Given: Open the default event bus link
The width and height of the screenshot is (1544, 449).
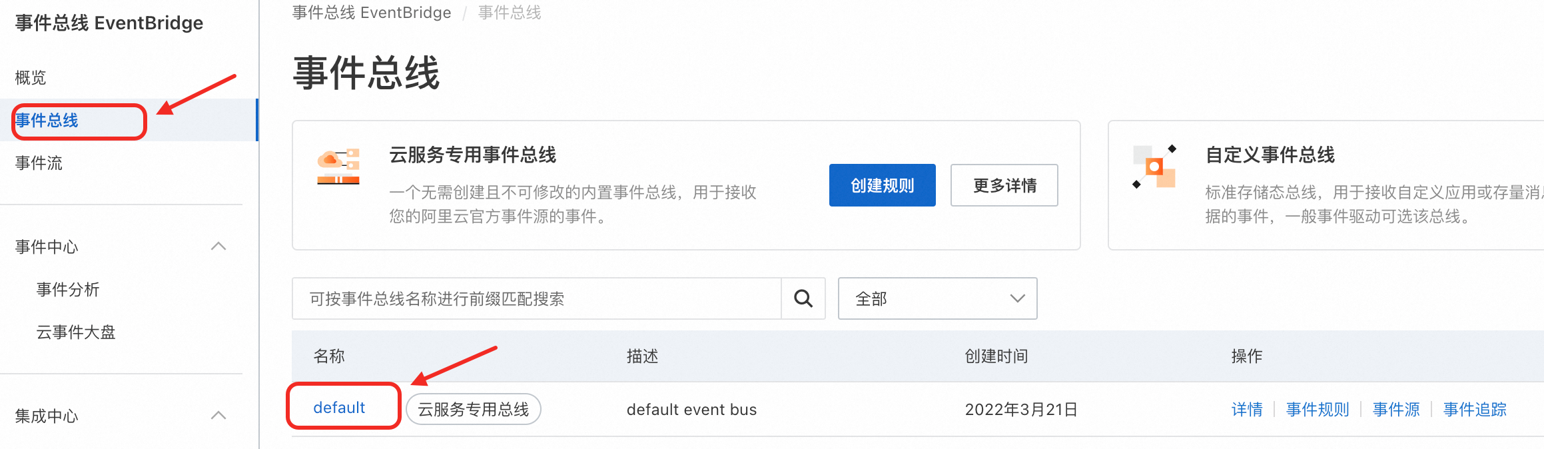Looking at the screenshot, I should 339,408.
